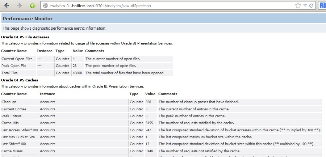The width and height of the screenshot is (326, 157).
Task: Click into the URL address field
Action: pyautogui.click(x=163, y=5)
